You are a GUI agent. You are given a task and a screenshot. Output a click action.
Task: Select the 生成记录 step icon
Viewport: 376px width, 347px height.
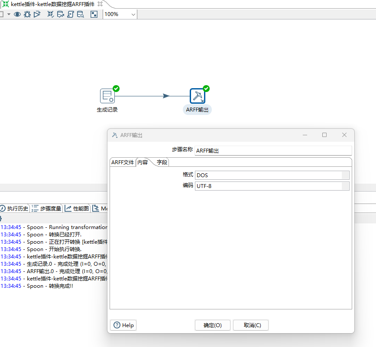tap(107, 96)
